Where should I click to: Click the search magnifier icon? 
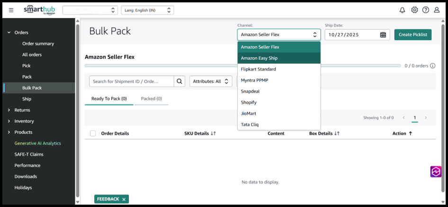click(x=179, y=81)
